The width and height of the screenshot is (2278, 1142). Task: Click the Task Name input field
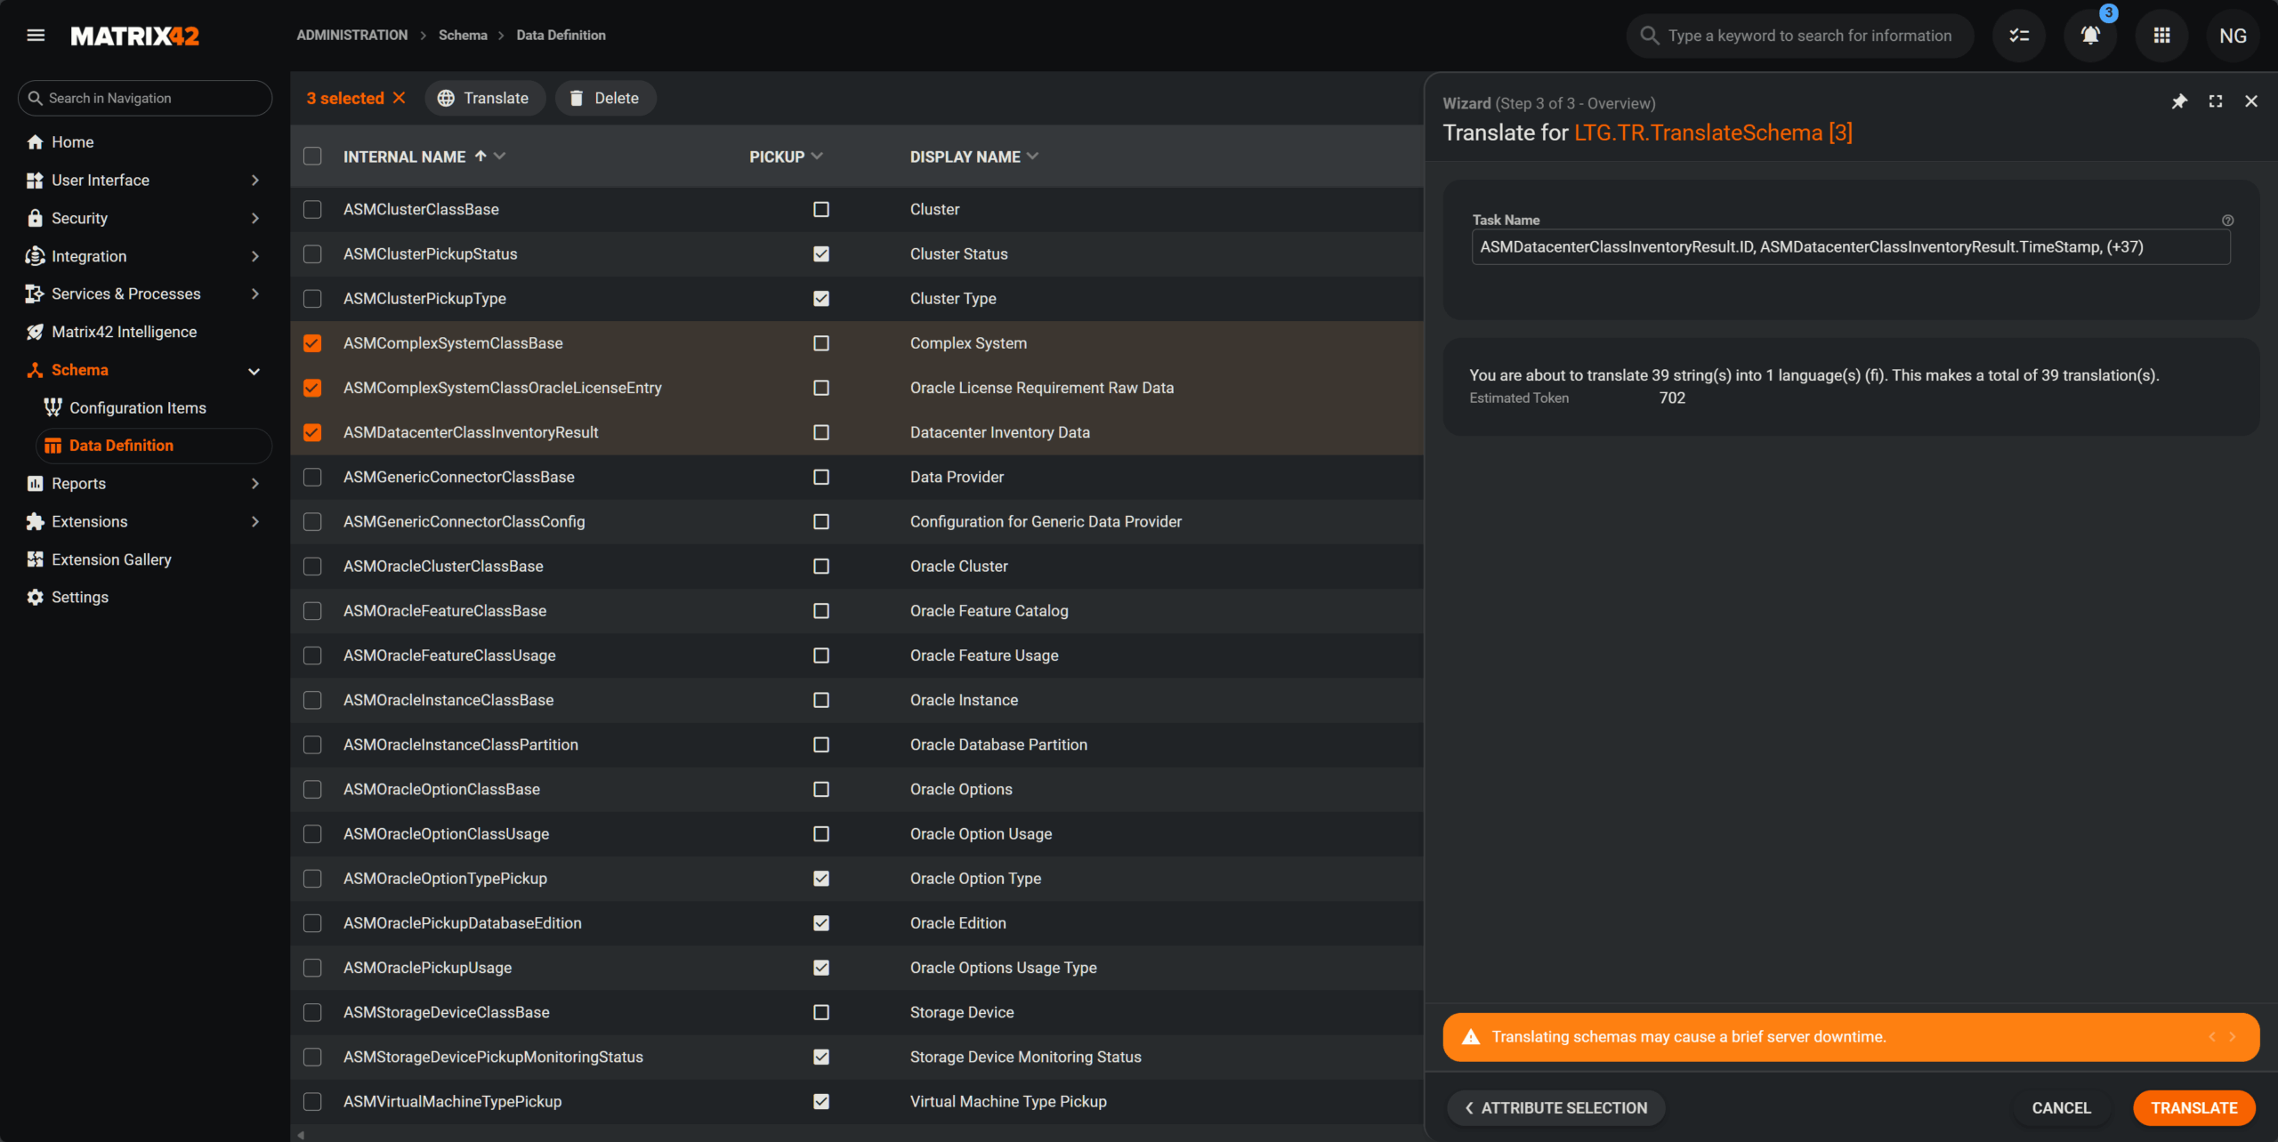[x=1851, y=247]
